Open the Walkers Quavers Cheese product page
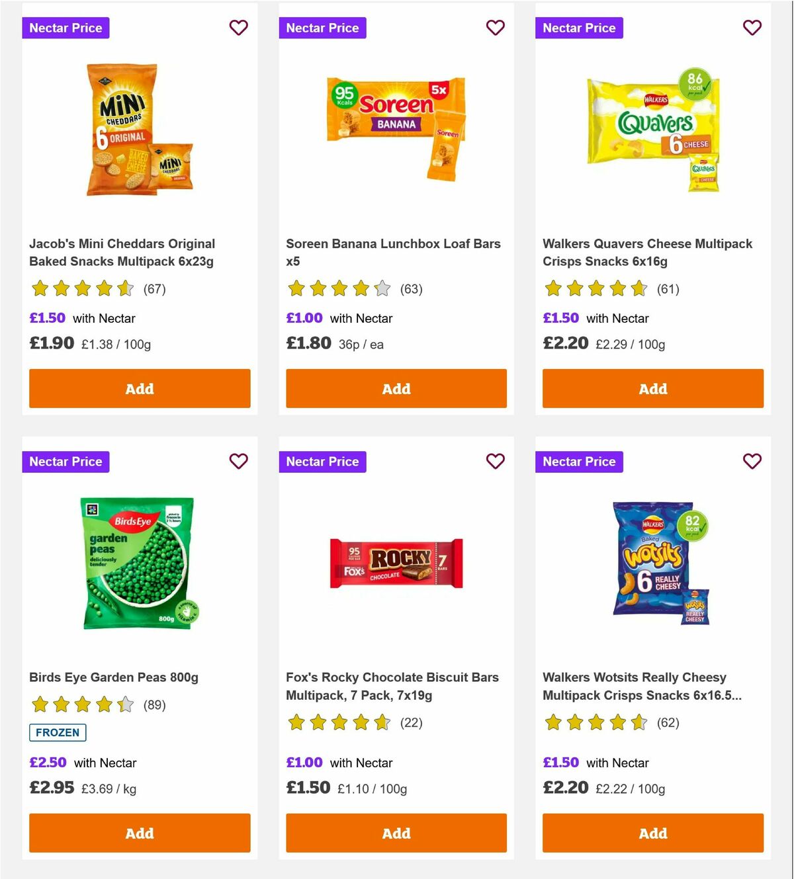Viewport: 794px width, 879px height. pos(647,252)
